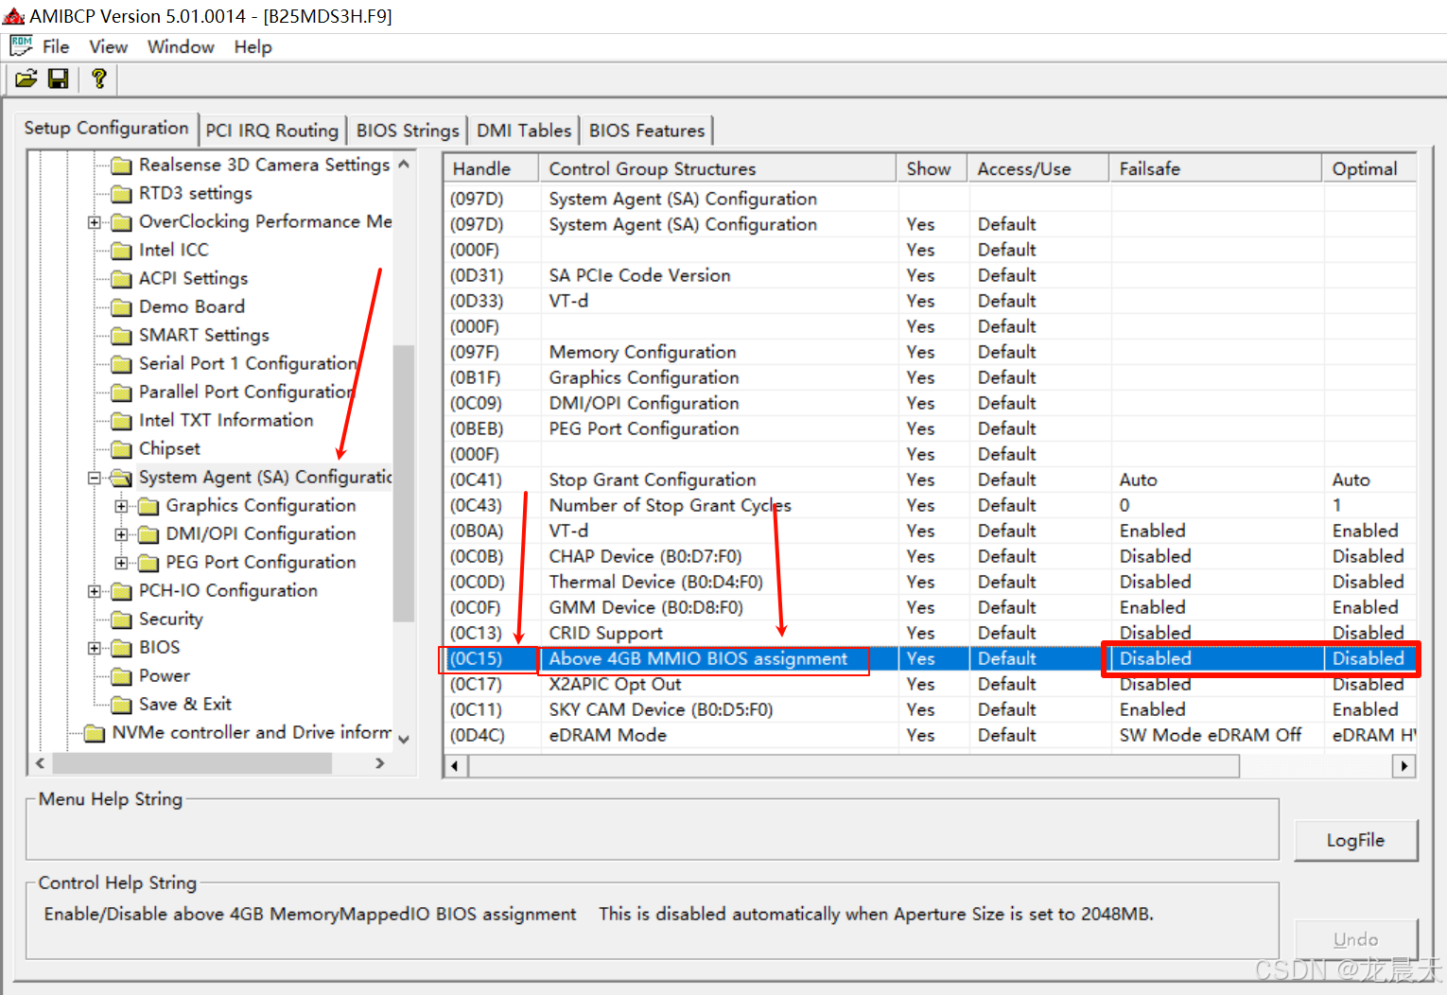Expand the PEG Port Configuration tree node
The image size is (1447, 995).
point(121,563)
